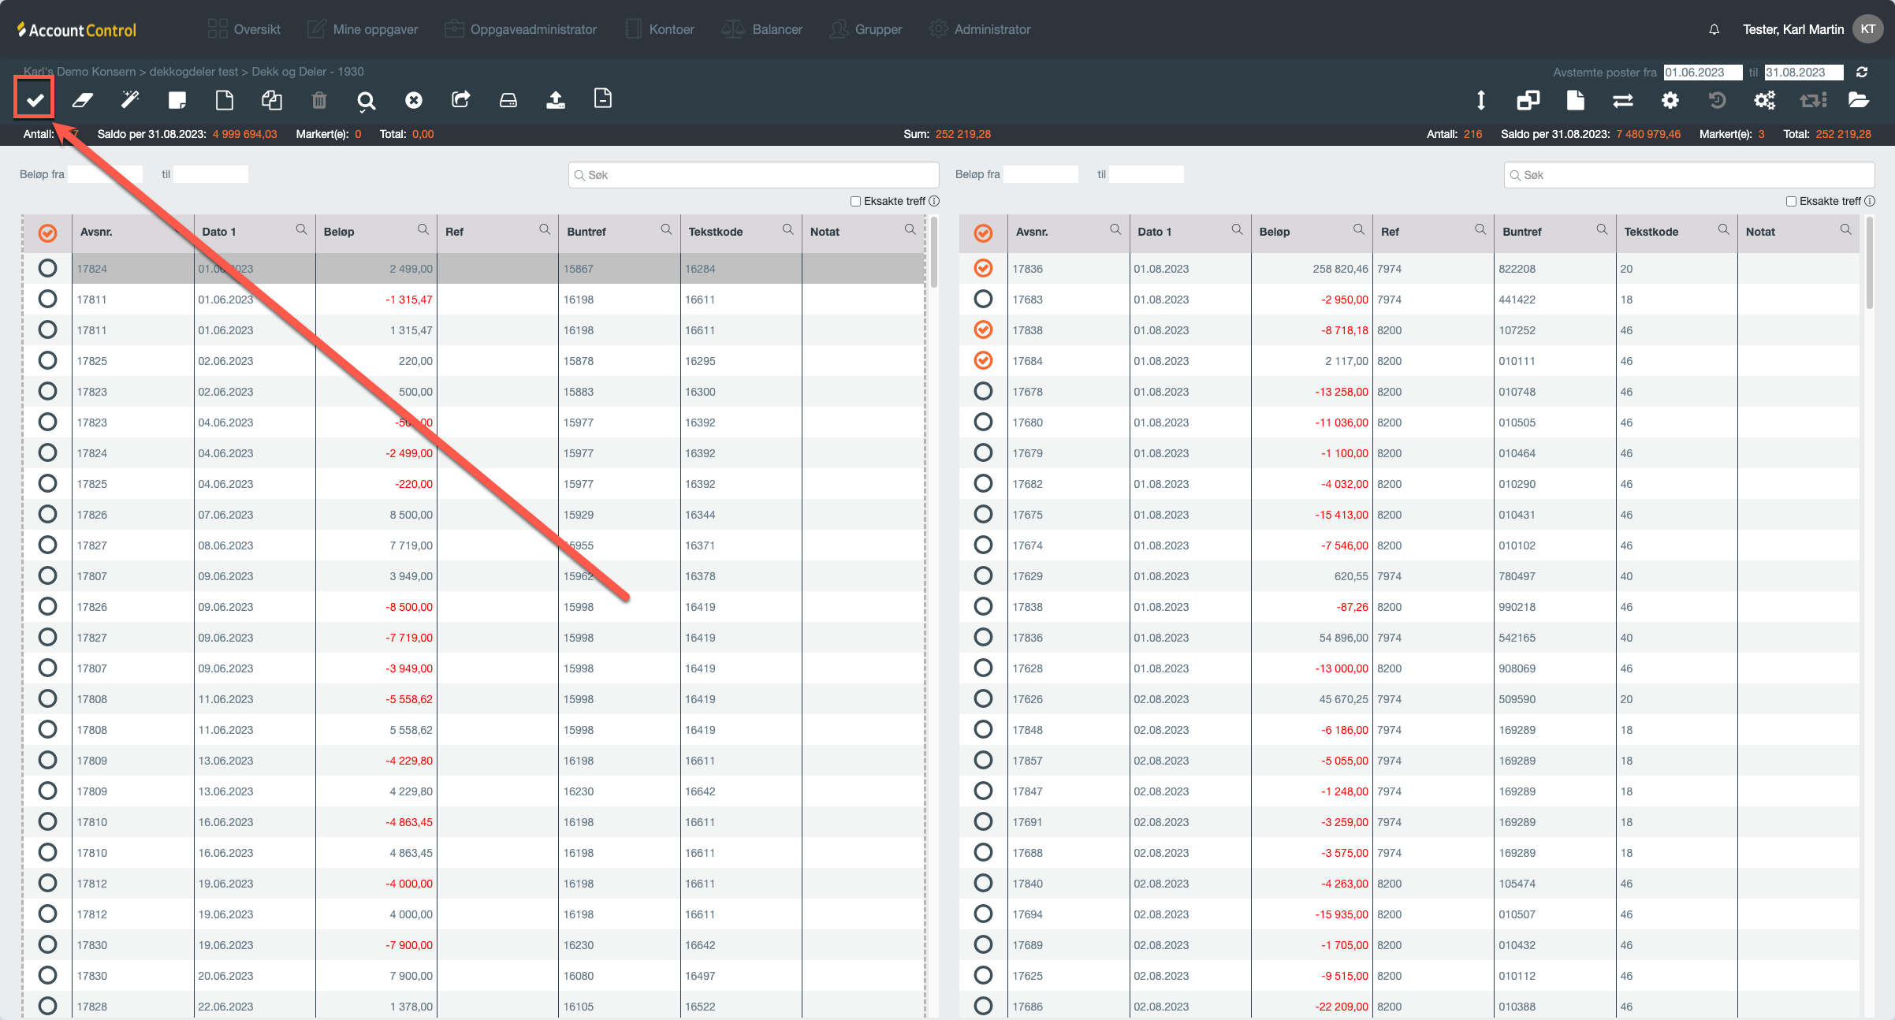Click the swap arrows icon
The height and width of the screenshot is (1020, 1895).
click(x=1622, y=100)
